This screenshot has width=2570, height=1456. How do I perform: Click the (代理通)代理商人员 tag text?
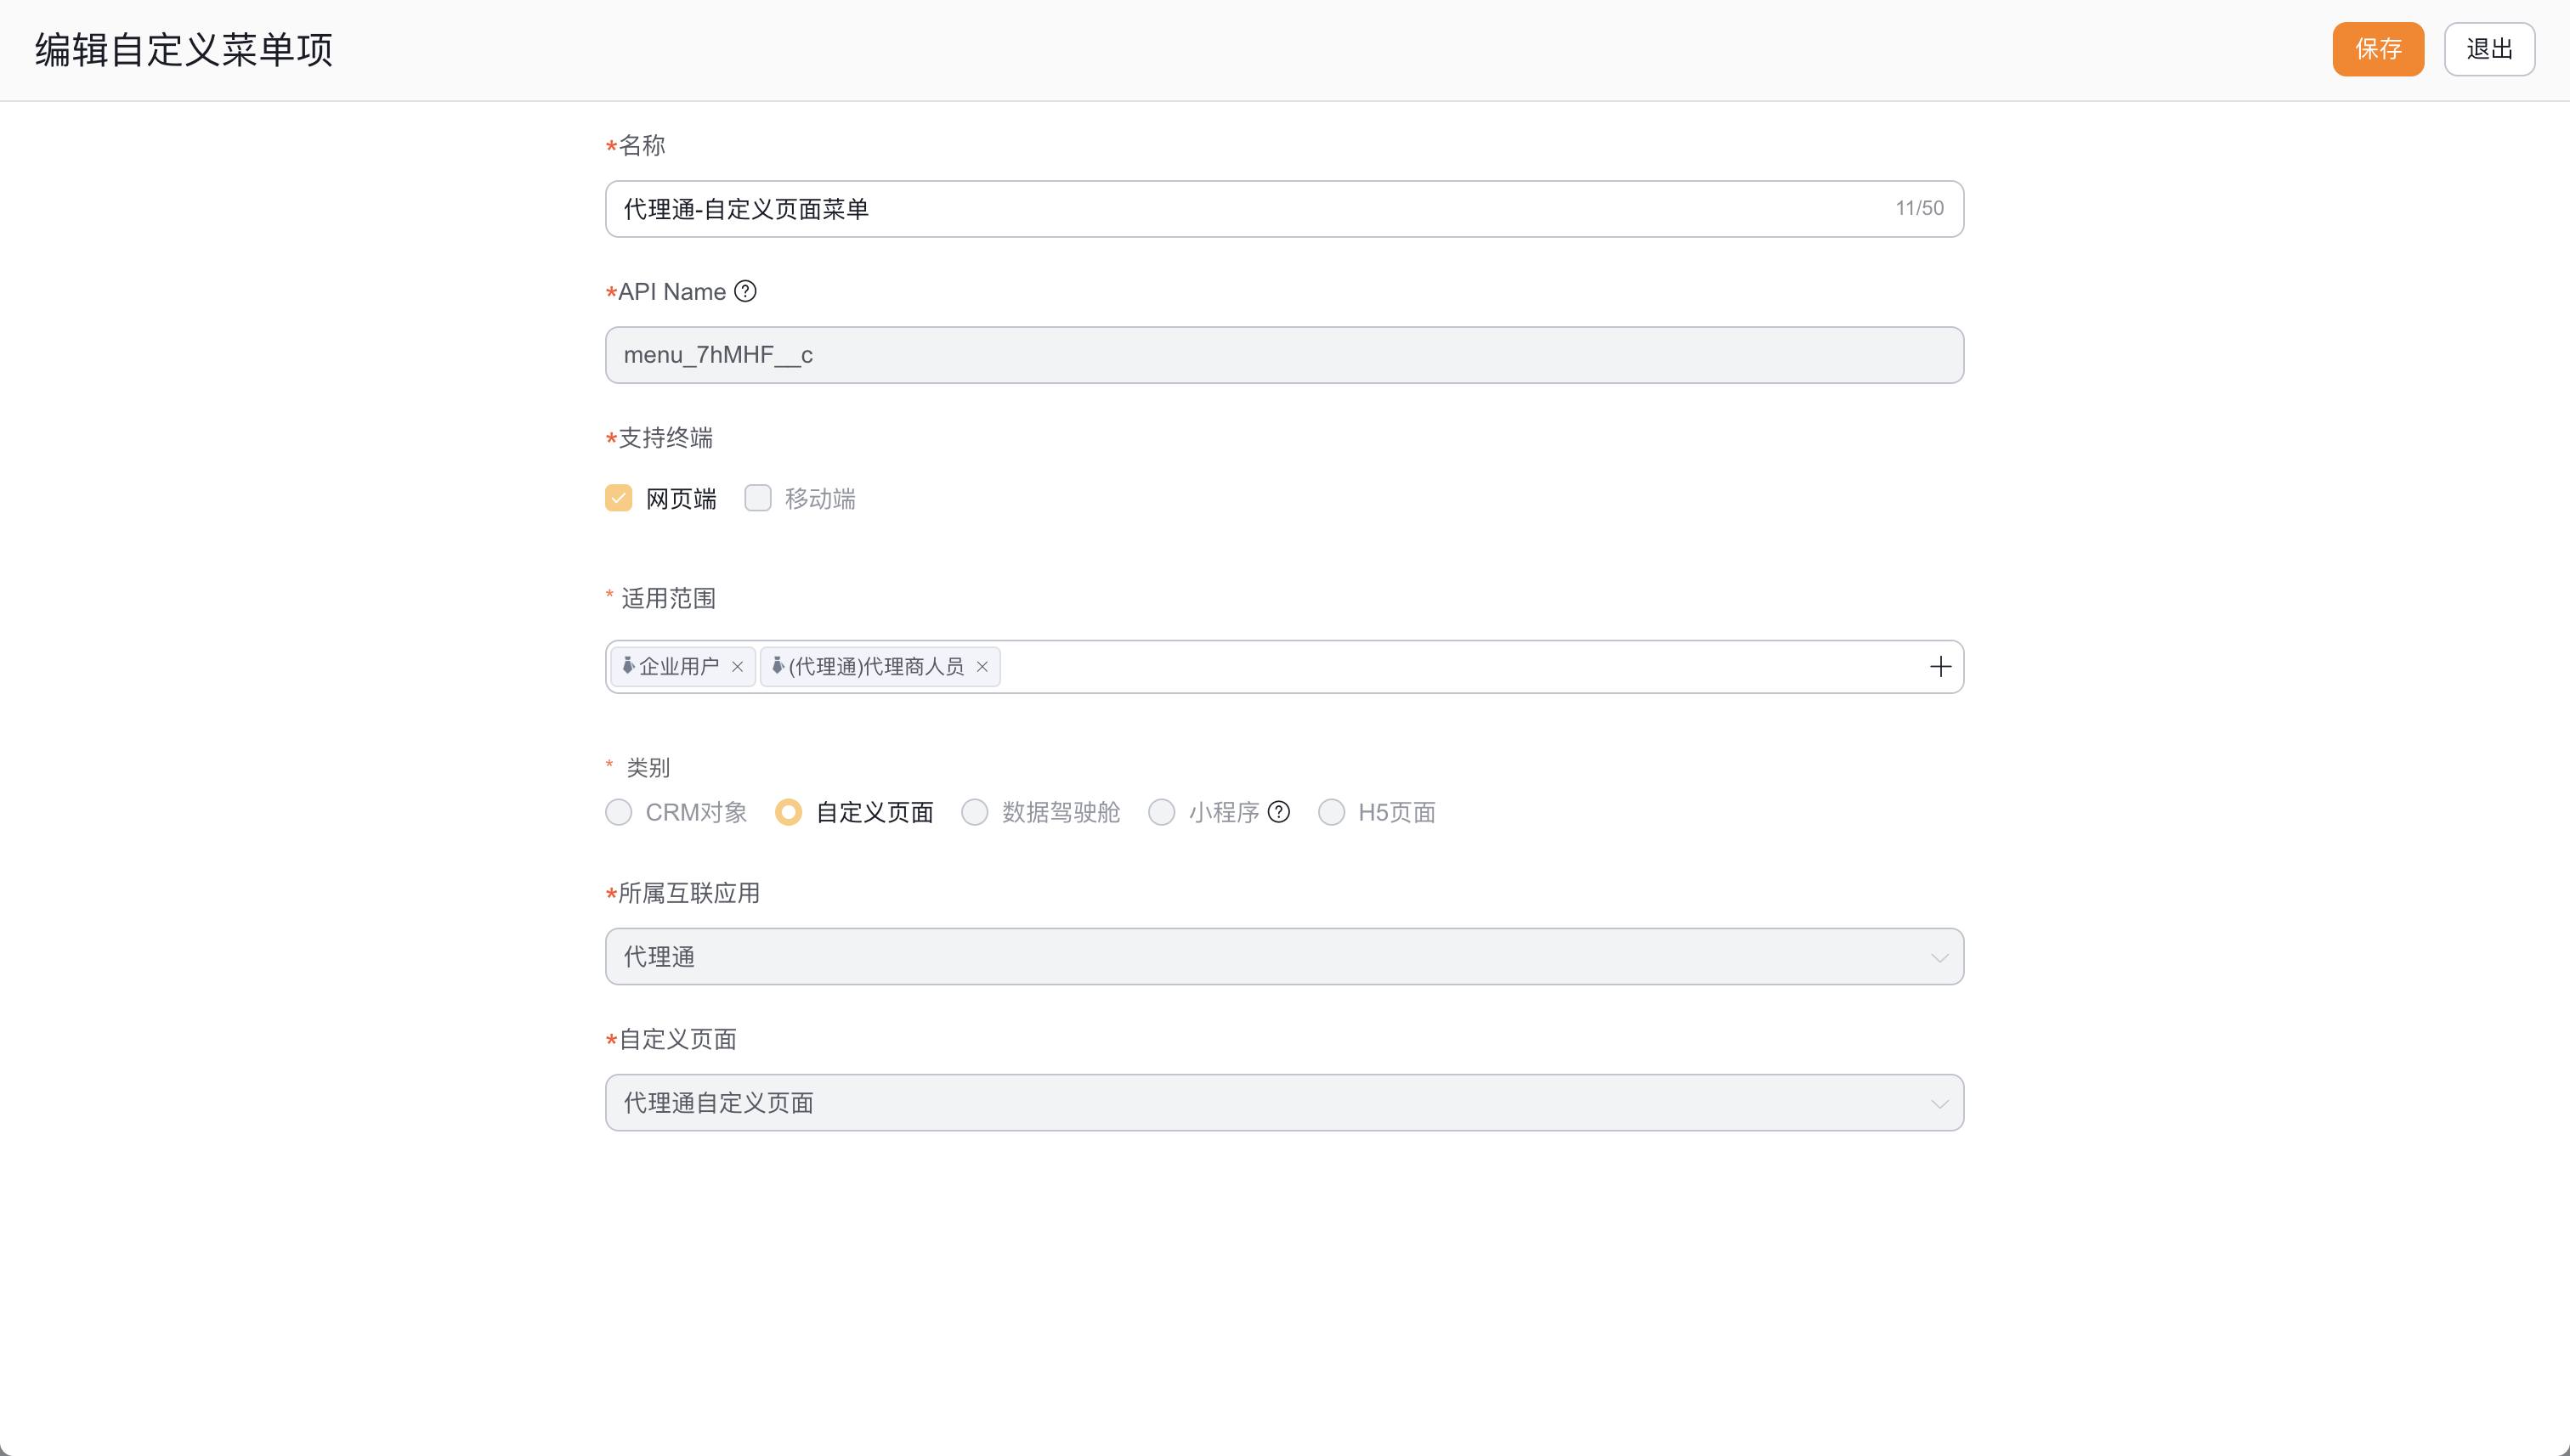[x=876, y=667]
